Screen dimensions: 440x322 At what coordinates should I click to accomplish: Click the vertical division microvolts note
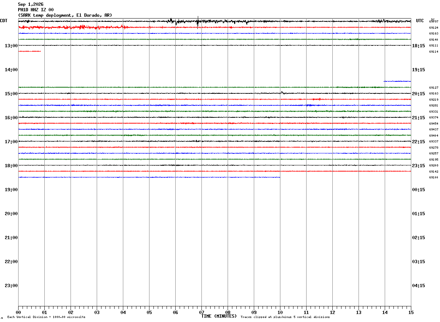tap(46, 317)
